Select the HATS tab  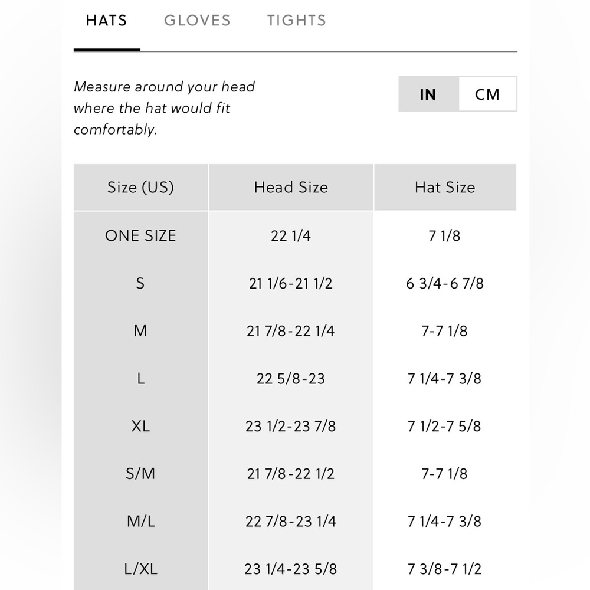(106, 20)
